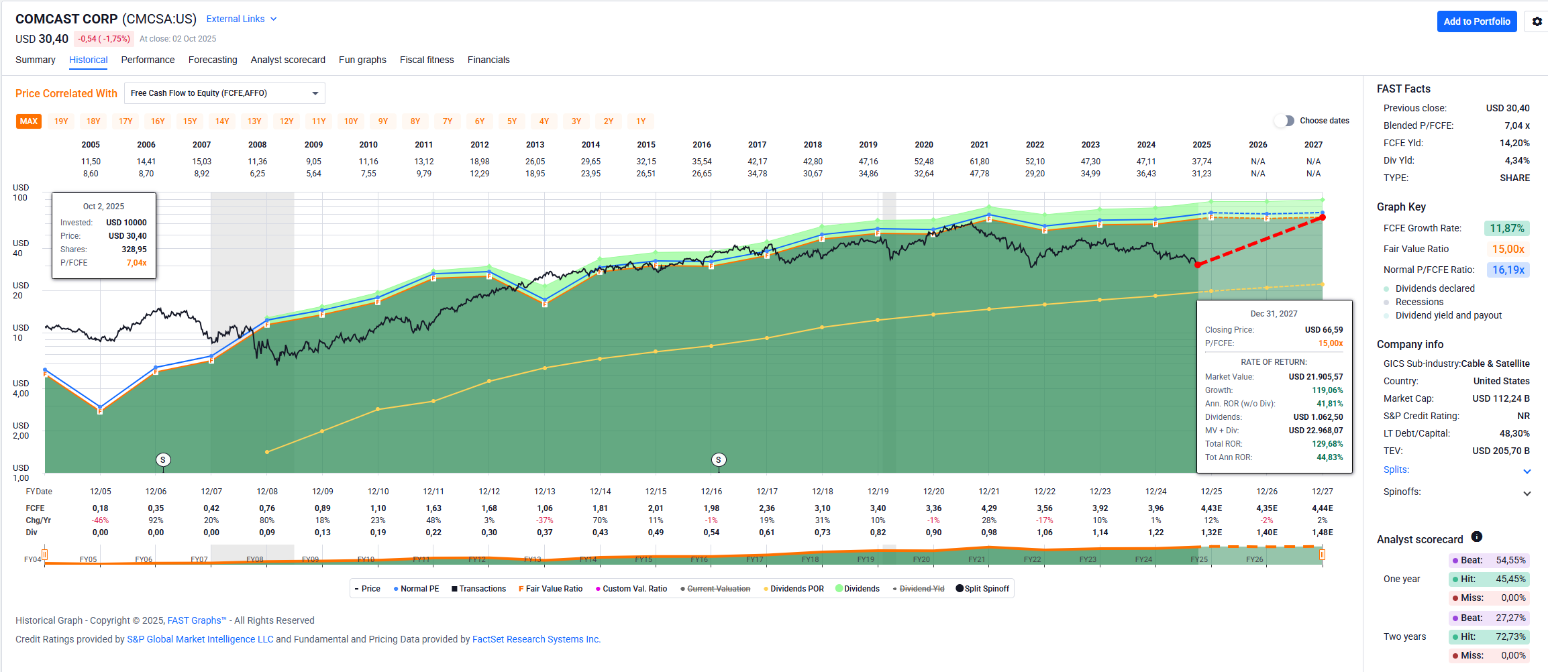Toggle Transactions legend item
The width and height of the screenshot is (1548, 672).
click(x=478, y=589)
